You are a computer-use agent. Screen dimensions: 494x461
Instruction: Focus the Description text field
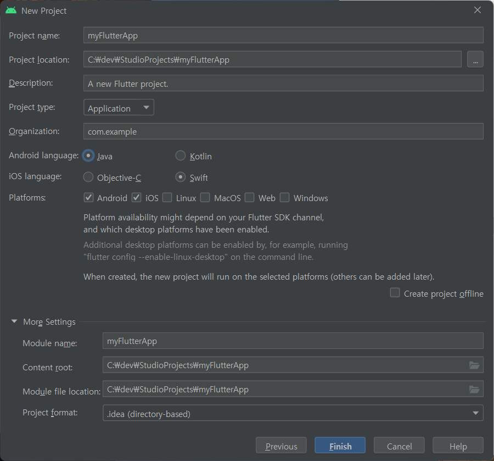[283, 84]
